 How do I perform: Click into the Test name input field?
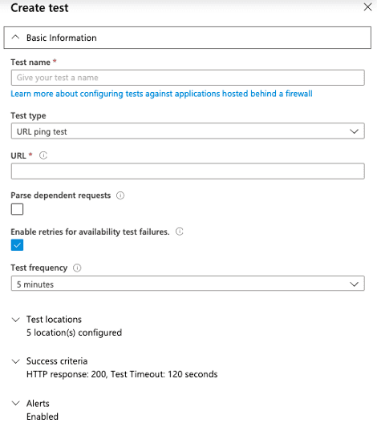click(188, 78)
